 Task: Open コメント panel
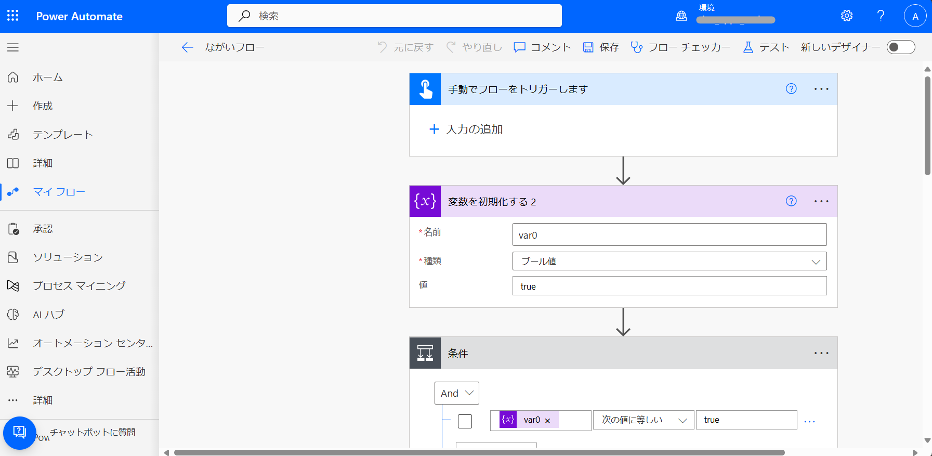click(x=542, y=47)
